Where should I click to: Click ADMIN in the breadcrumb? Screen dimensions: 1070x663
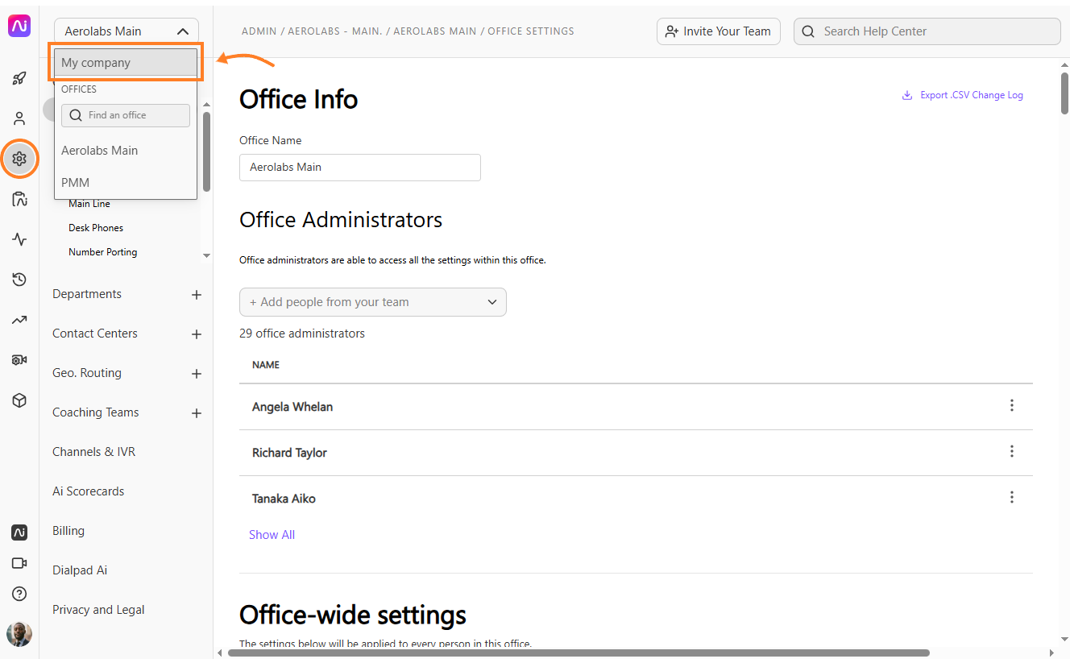(259, 31)
